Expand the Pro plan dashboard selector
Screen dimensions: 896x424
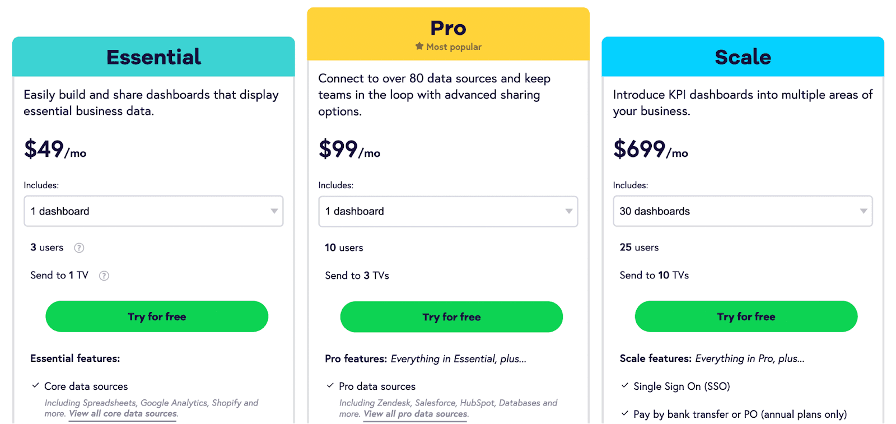point(448,211)
